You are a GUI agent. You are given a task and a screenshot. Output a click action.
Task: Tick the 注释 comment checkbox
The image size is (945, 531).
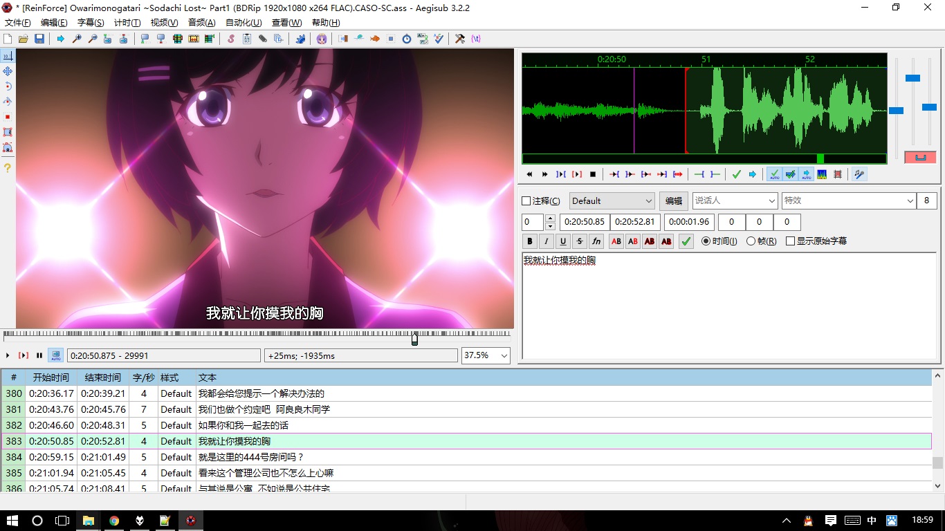[x=526, y=201]
